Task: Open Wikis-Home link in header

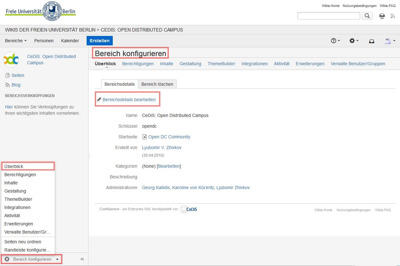Action: click(331, 6)
